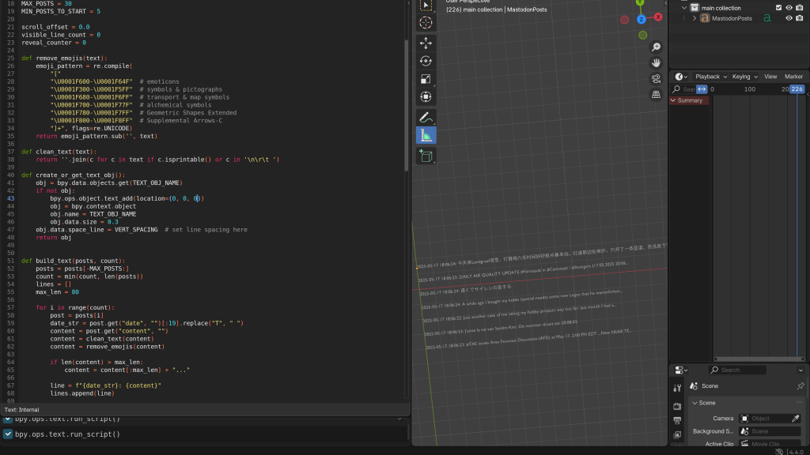Click the negative Y axis gizmo dot
This screenshot has width=810, height=455.
point(642,35)
